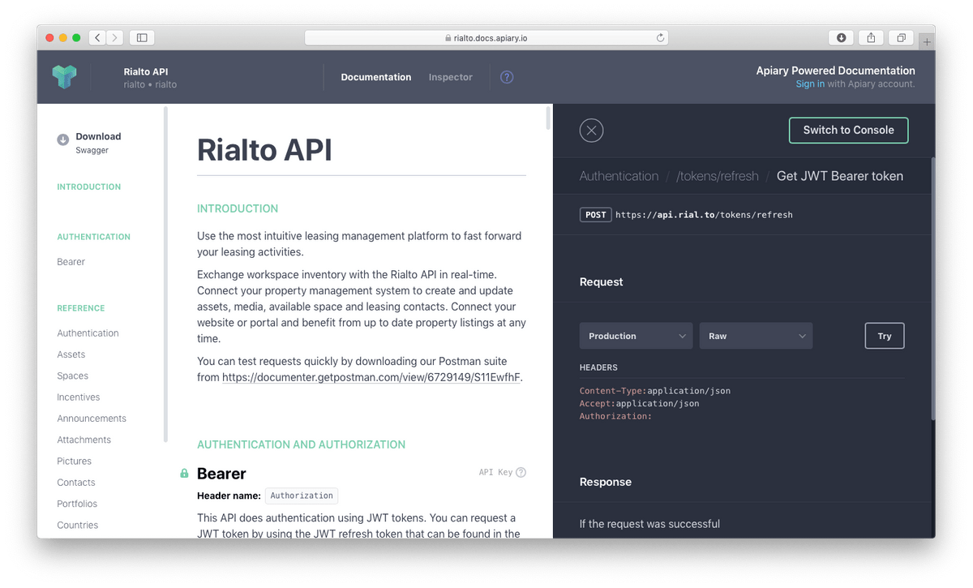Open Countries in the sidebar
Viewport: 973px width, 588px height.
click(78, 525)
